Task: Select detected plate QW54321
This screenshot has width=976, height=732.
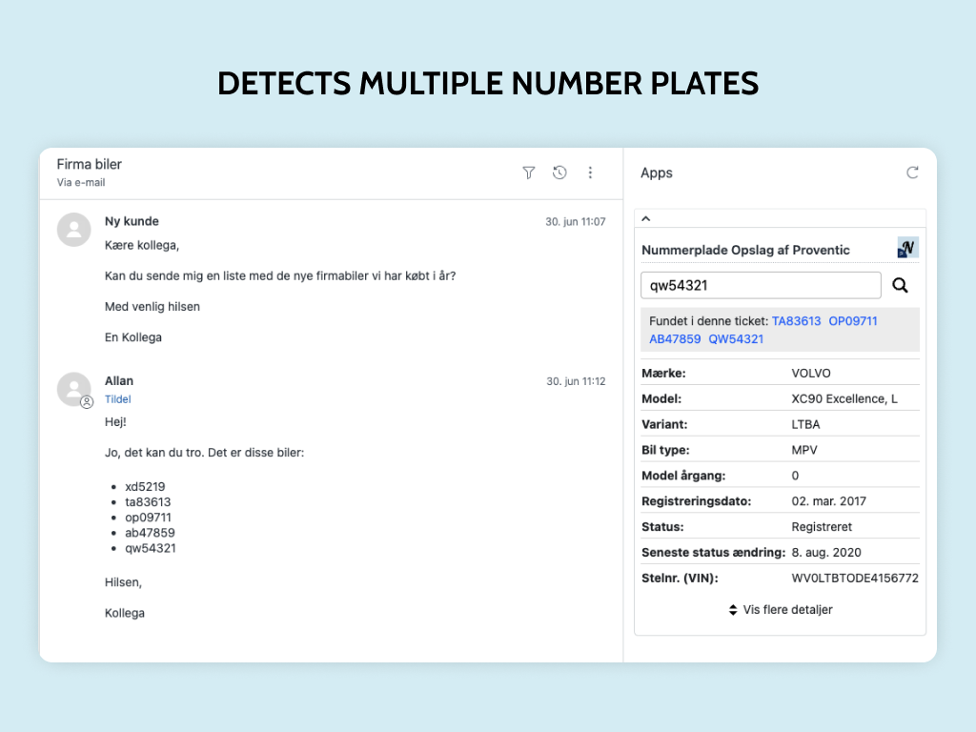Action: point(736,338)
